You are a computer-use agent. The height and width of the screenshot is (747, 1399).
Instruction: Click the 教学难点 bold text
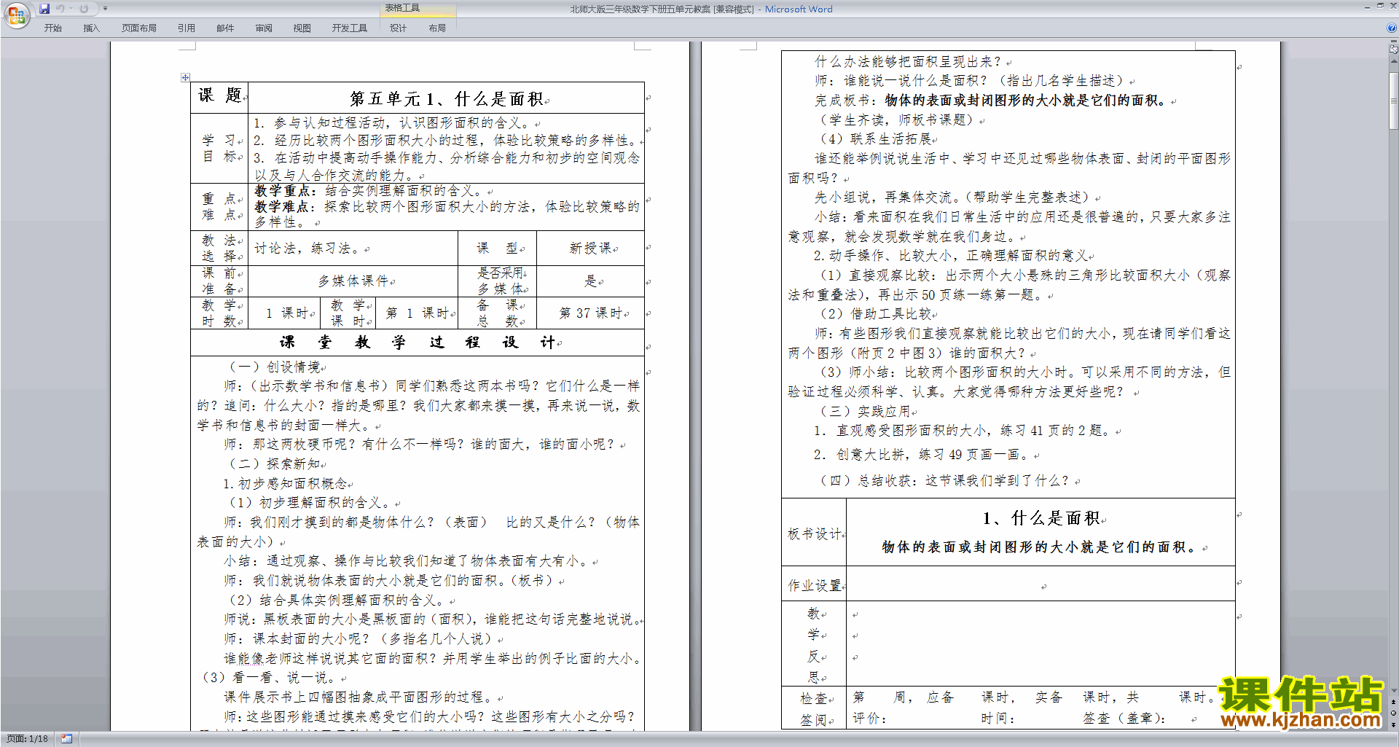click(285, 207)
